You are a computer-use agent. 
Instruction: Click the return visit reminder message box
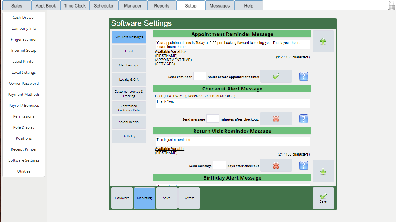pyautogui.click(x=233, y=142)
